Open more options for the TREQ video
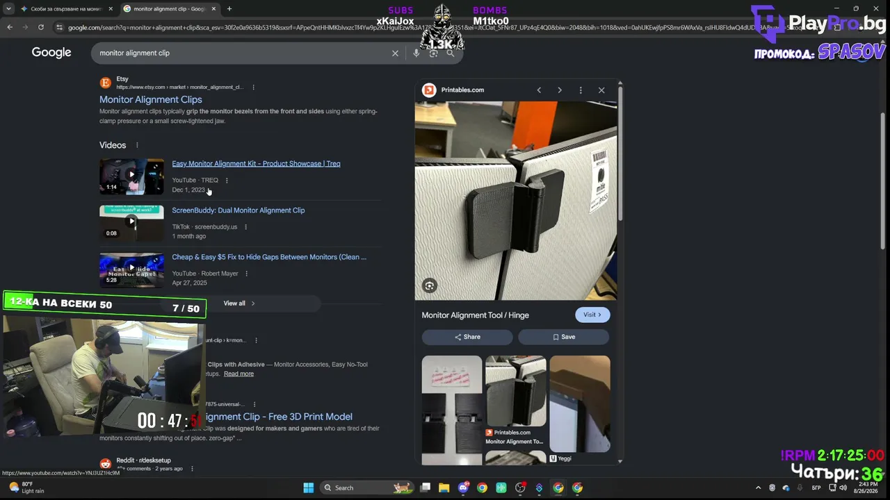 coord(227,181)
